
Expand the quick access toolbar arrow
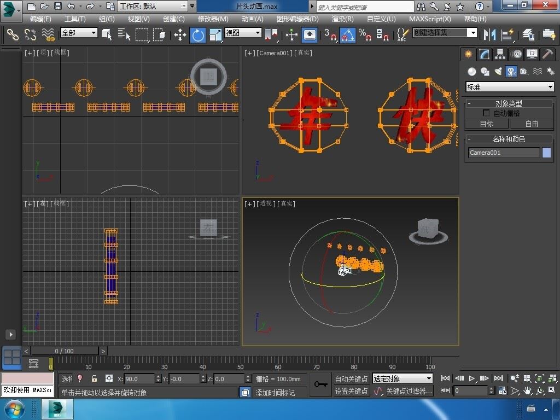tap(192, 6)
